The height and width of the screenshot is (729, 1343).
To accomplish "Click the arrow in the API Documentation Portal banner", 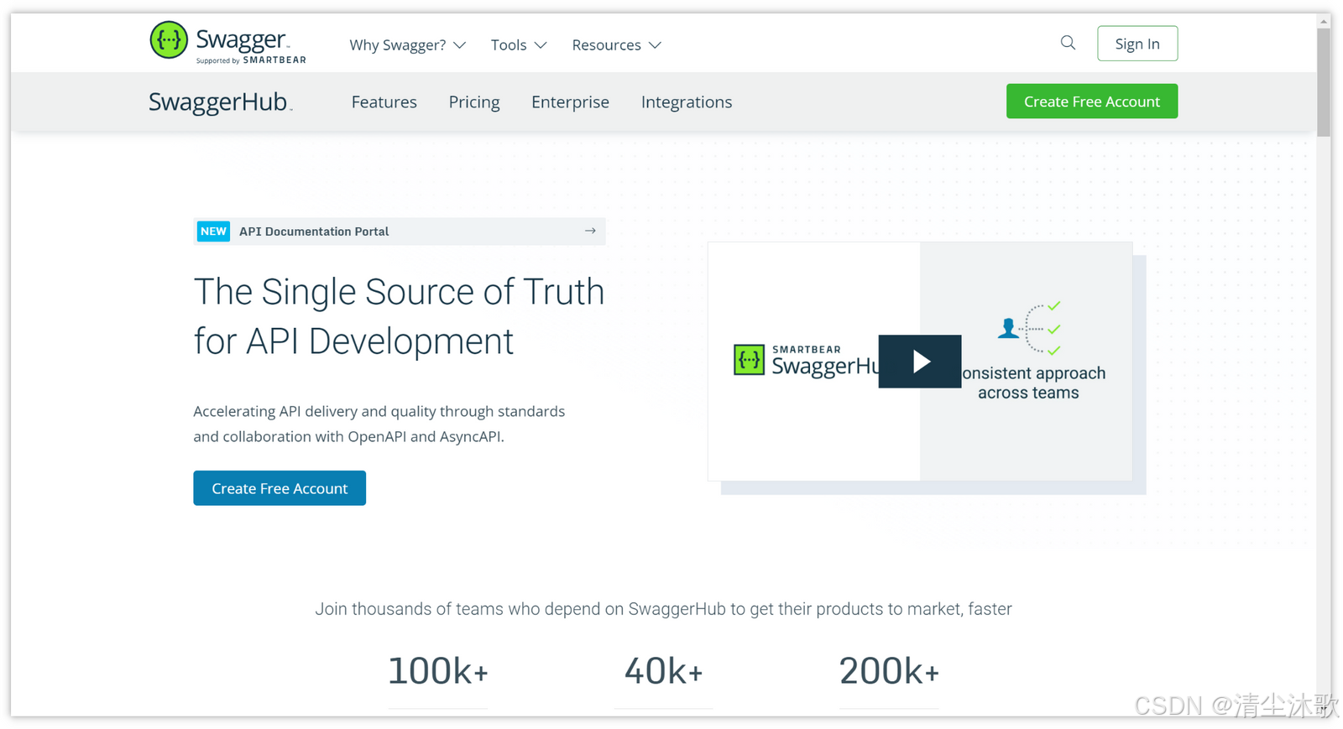I will pos(590,231).
